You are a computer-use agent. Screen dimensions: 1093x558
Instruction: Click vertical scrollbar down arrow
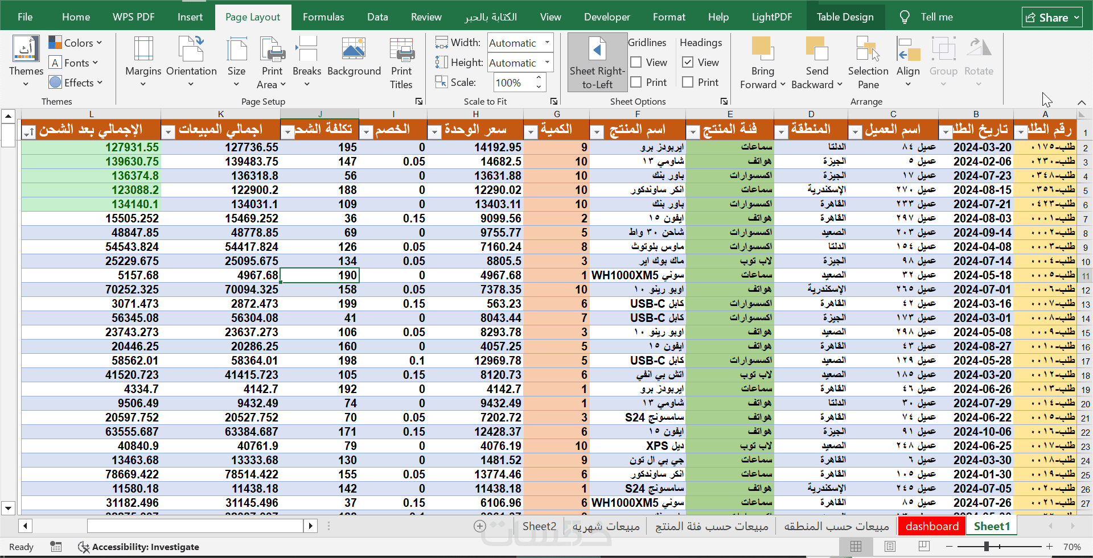coord(8,508)
